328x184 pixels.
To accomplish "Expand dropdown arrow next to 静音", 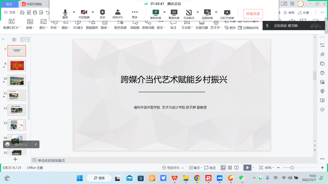I will coord(74,12).
